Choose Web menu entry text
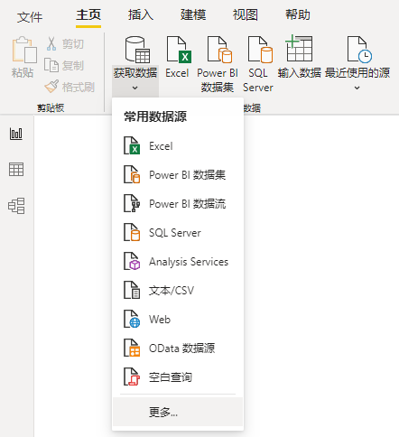Image resolution: width=399 pixels, height=437 pixels. [x=160, y=320]
